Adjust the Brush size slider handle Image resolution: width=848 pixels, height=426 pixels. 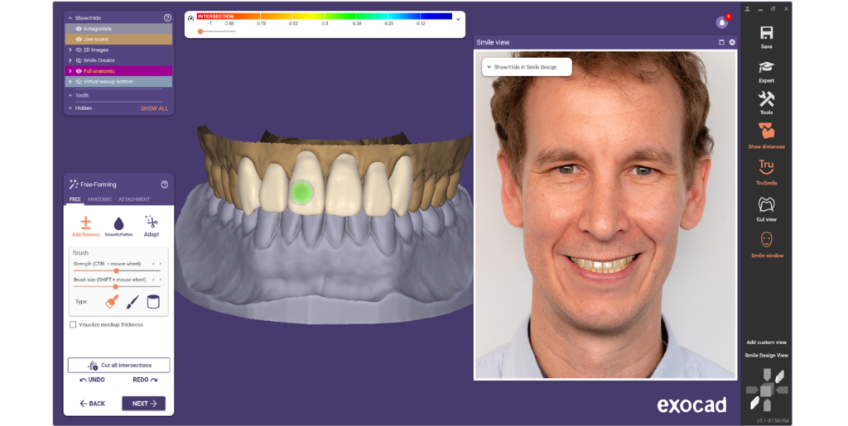pyautogui.click(x=115, y=287)
